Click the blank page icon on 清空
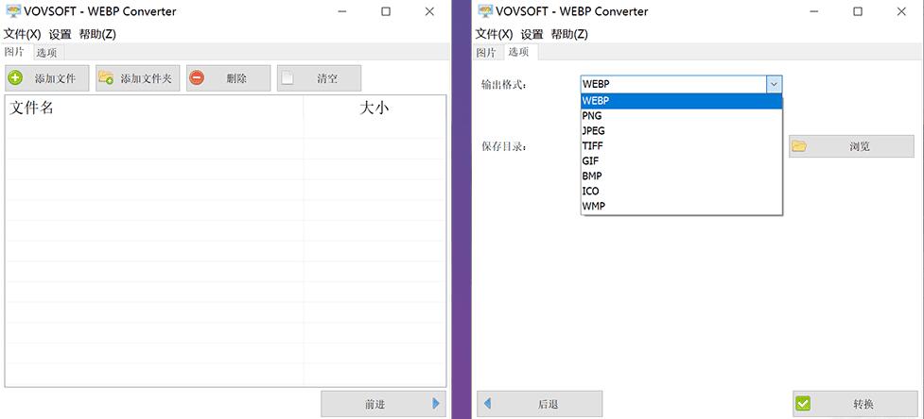Image resolution: width=924 pixels, height=419 pixels. point(287,78)
